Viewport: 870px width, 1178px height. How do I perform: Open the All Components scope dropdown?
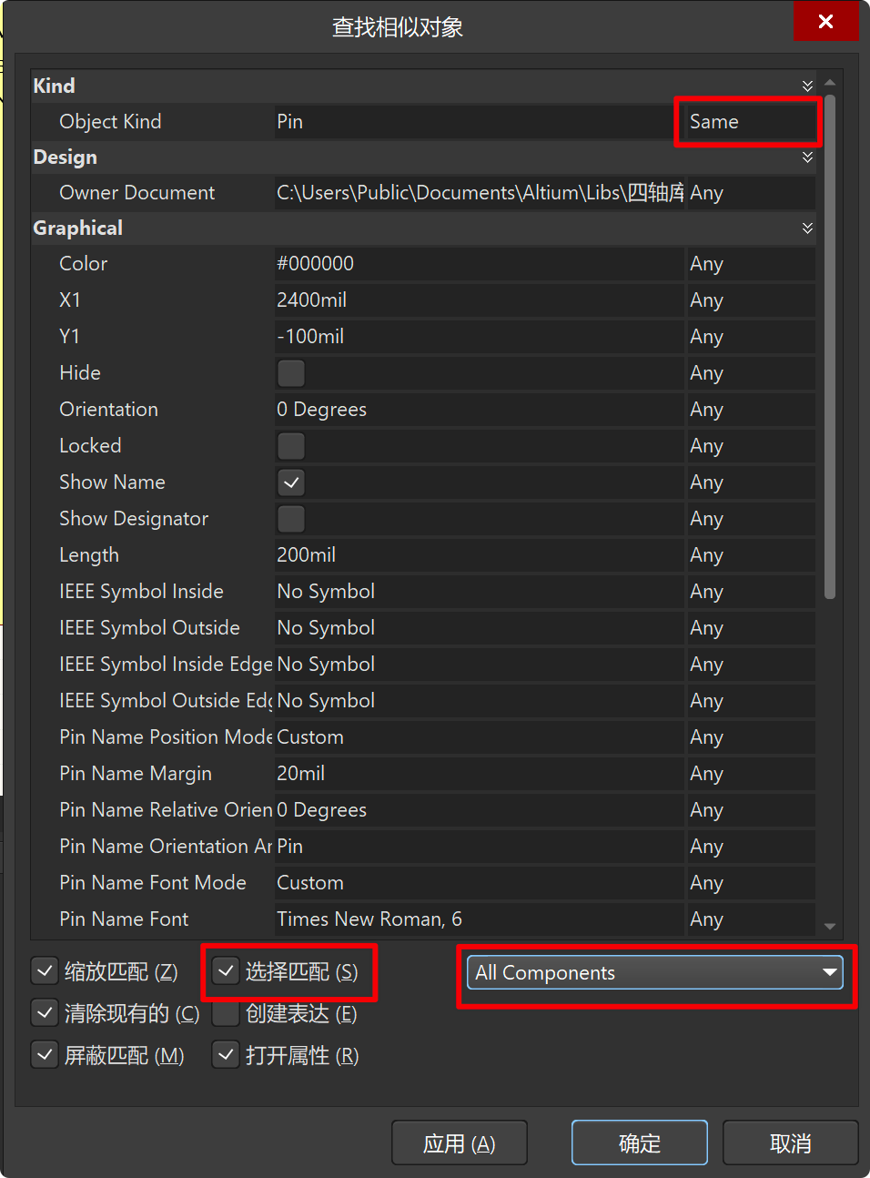pos(655,972)
